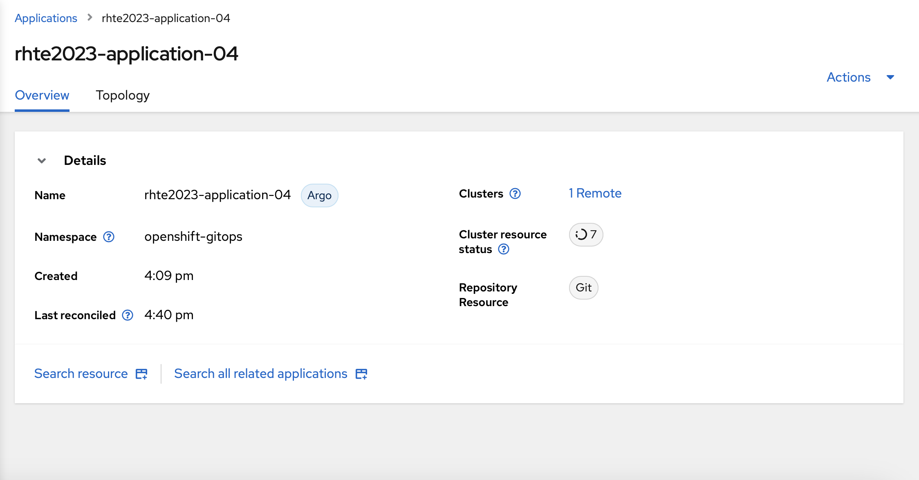Click the Created field label
The width and height of the screenshot is (919, 480).
click(56, 276)
